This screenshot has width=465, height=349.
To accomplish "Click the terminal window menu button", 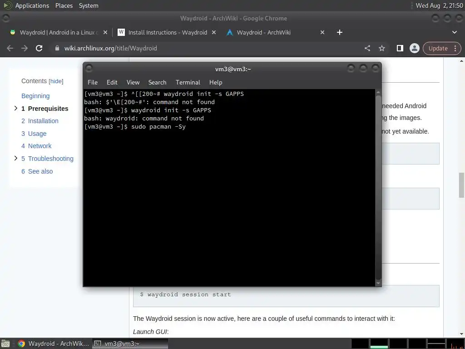I will [89, 69].
